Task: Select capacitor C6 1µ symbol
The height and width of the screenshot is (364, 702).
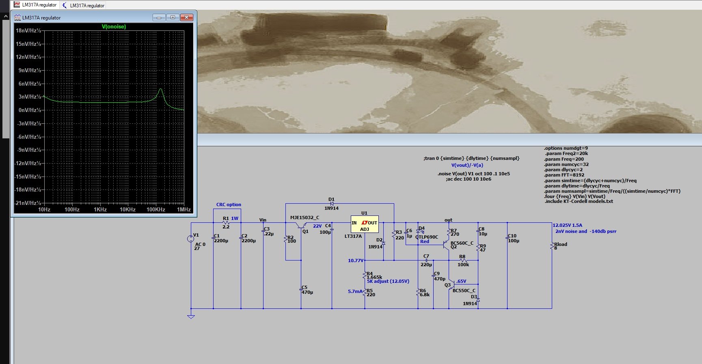Action: click(406, 233)
